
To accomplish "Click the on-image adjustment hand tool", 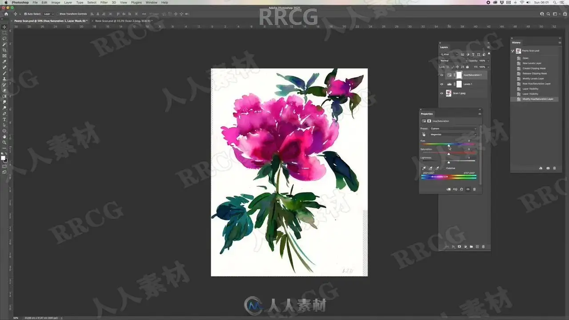I will 424,134.
